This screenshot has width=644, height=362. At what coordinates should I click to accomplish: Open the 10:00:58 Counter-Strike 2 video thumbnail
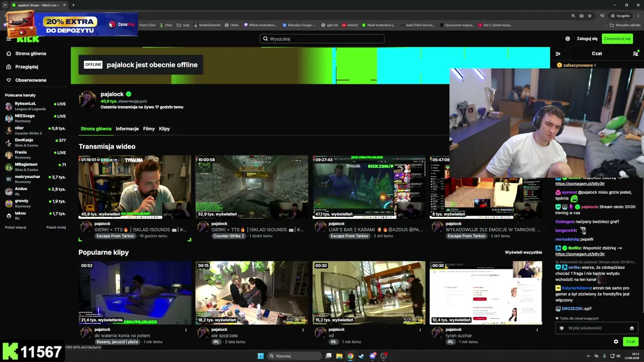252,187
